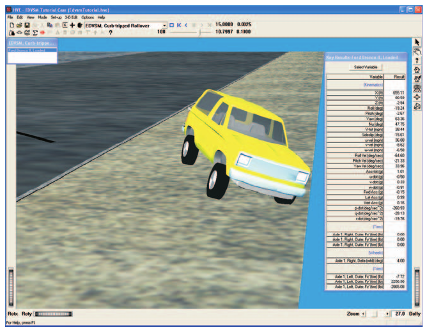
Task: Open the View menu
Action: 30,17
